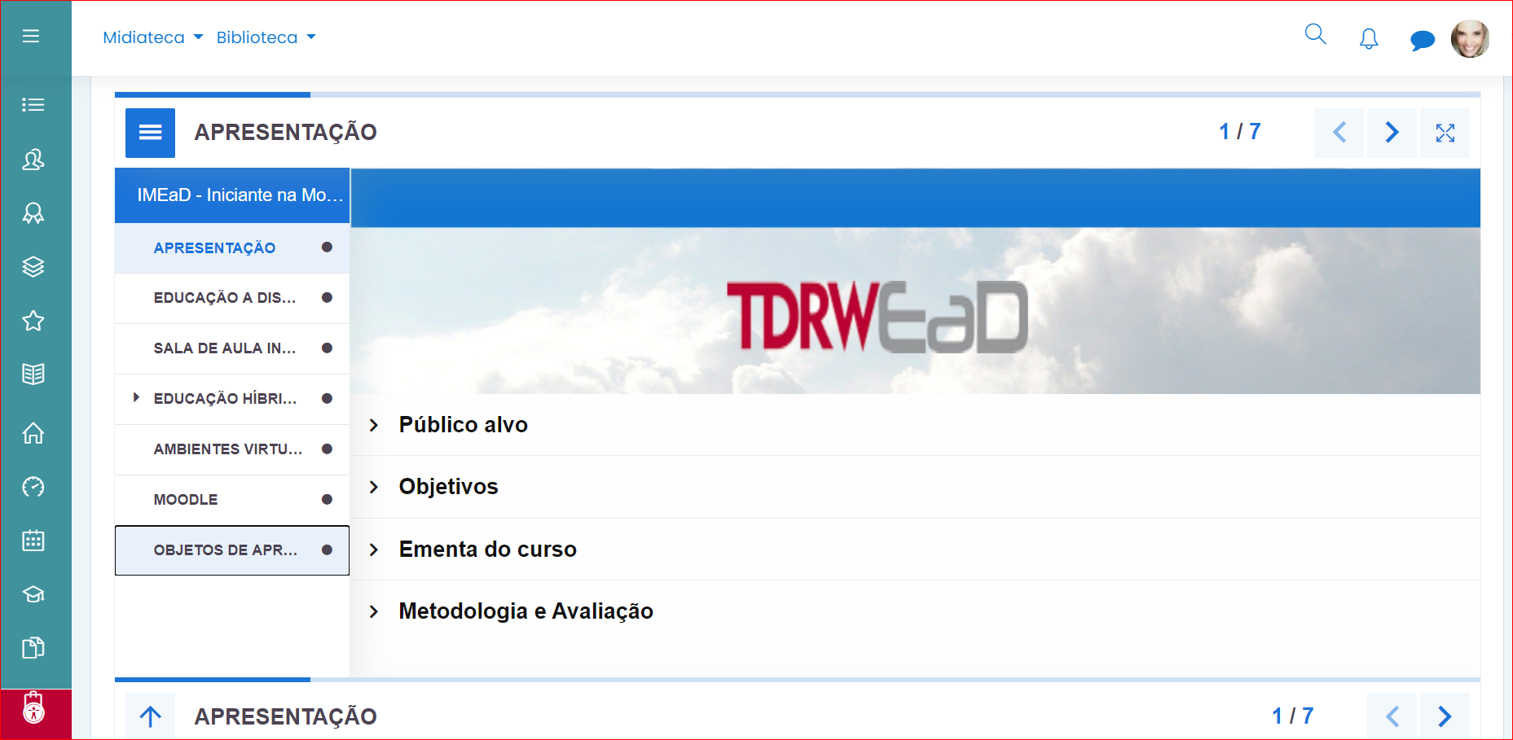Expand the EDUCAÇÃO HÍBRI... chapter arrow
This screenshot has width=1513, height=740.
pos(136,397)
